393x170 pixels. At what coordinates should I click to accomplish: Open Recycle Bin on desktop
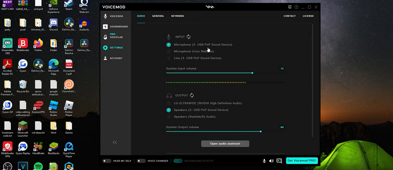click(x=23, y=86)
